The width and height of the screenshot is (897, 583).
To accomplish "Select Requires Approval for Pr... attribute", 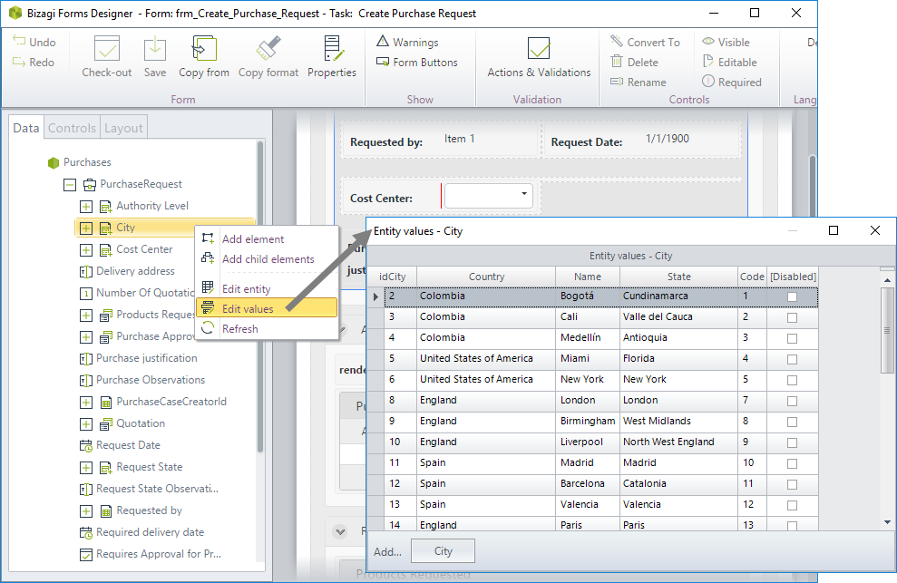I will coord(159,554).
